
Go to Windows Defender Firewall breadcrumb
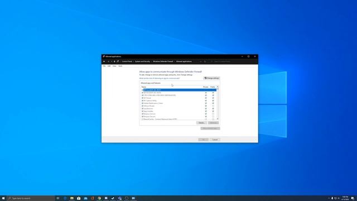pyautogui.click(x=163, y=61)
